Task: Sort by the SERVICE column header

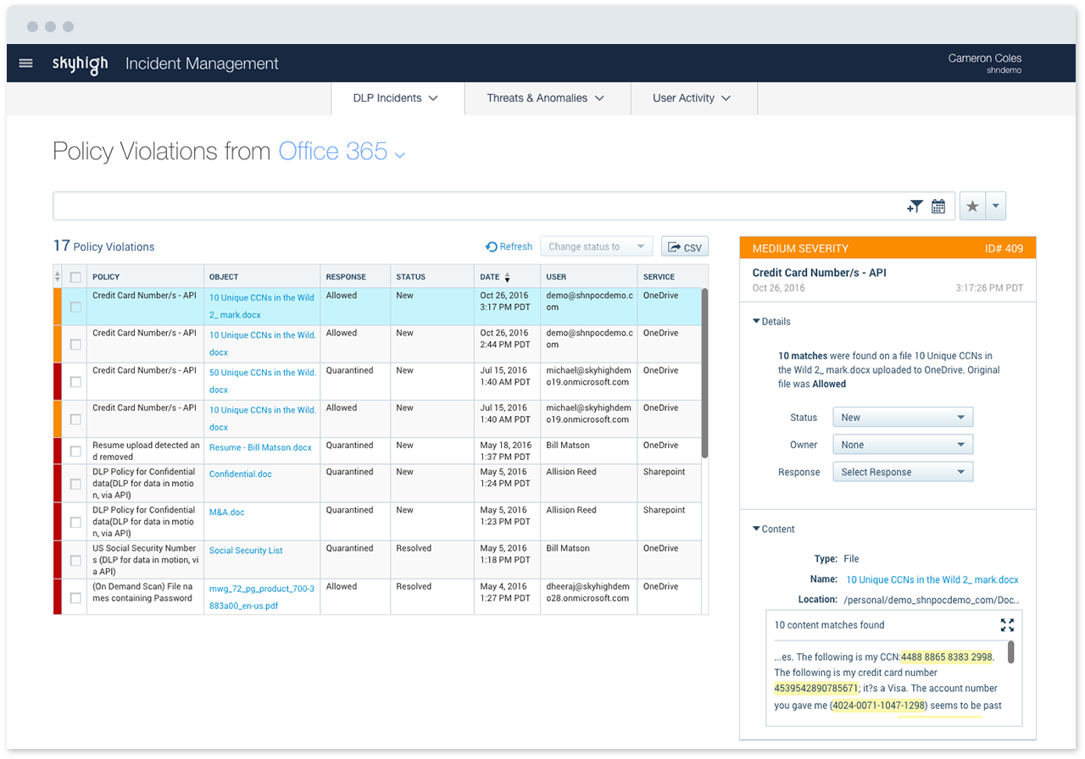Action: pos(659,277)
